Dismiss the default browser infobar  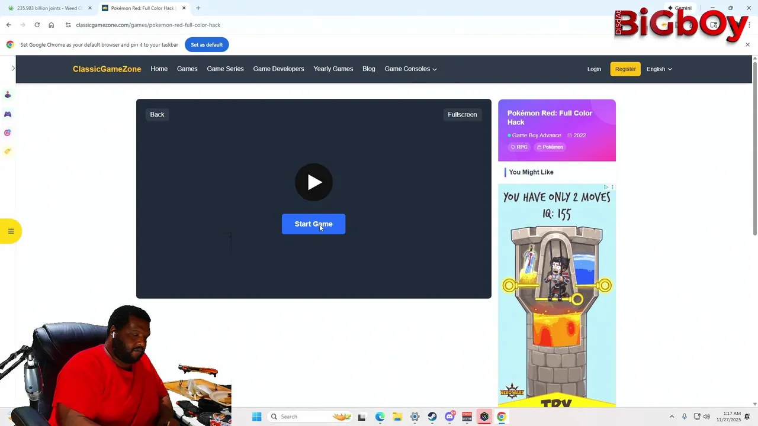[x=747, y=44]
